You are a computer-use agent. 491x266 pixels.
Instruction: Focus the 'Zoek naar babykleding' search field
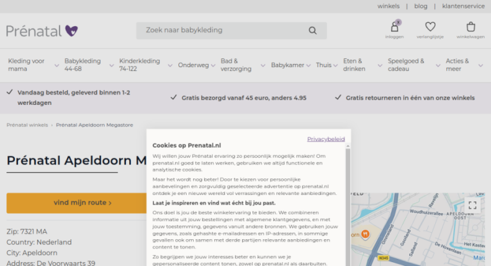pyautogui.click(x=231, y=31)
